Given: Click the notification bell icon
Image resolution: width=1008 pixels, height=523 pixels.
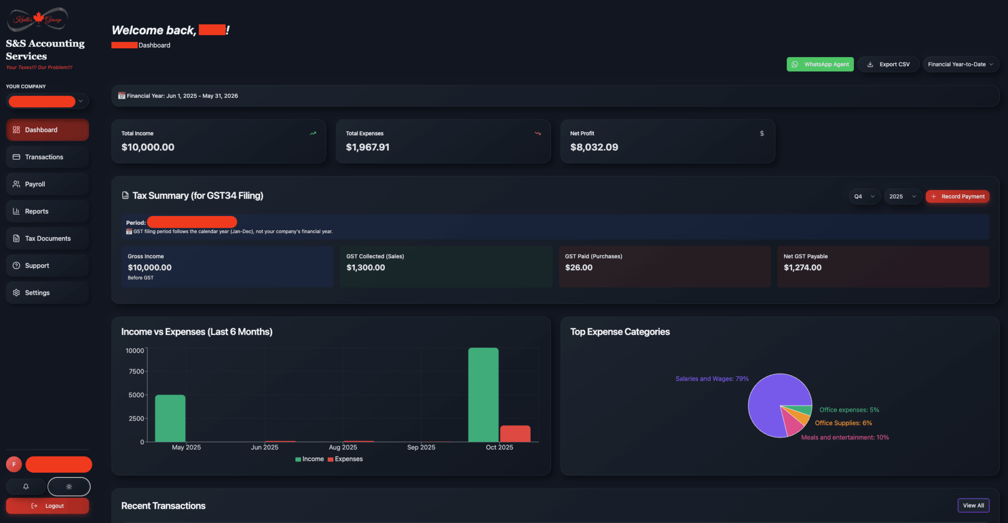Looking at the screenshot, I should (26, 487).
